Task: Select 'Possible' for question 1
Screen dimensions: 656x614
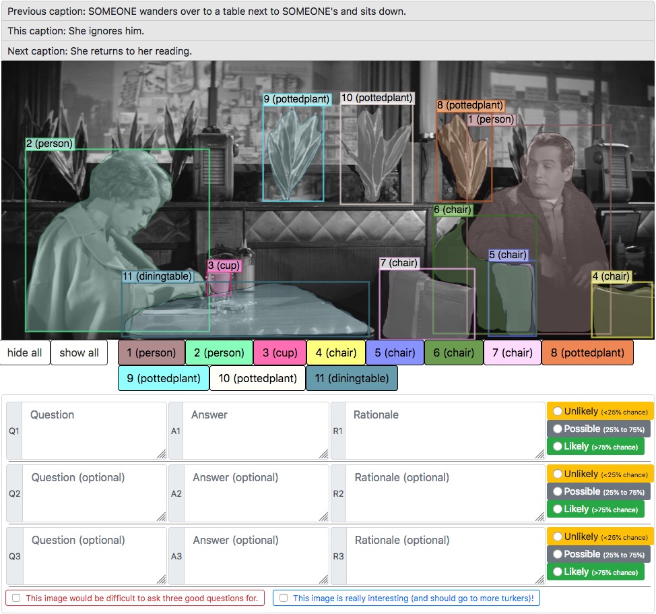Action: [557, 429]
